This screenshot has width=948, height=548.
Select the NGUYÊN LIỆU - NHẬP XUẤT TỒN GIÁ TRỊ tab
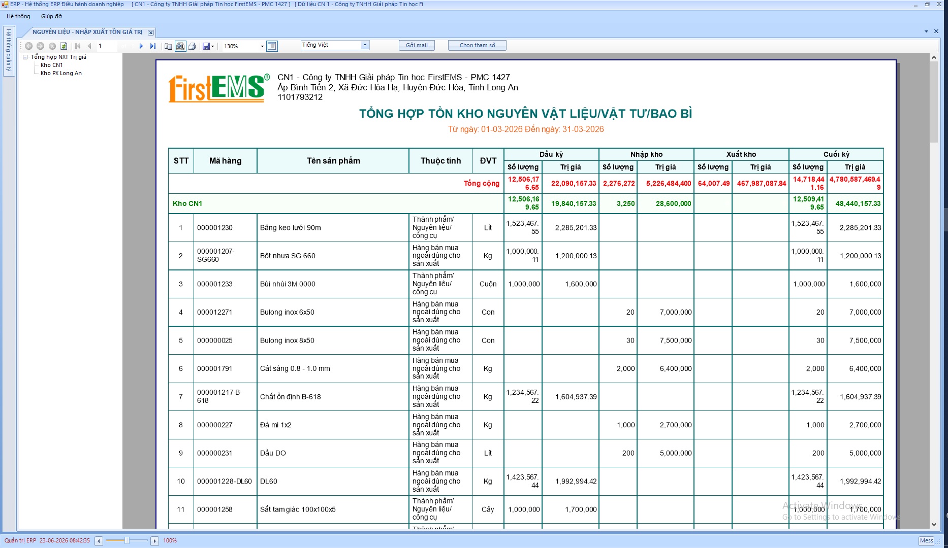87,32
